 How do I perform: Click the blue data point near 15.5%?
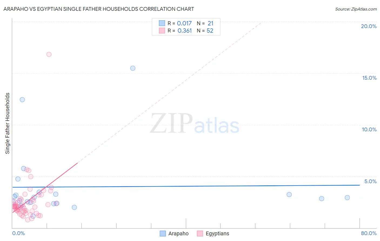(133, 68)
